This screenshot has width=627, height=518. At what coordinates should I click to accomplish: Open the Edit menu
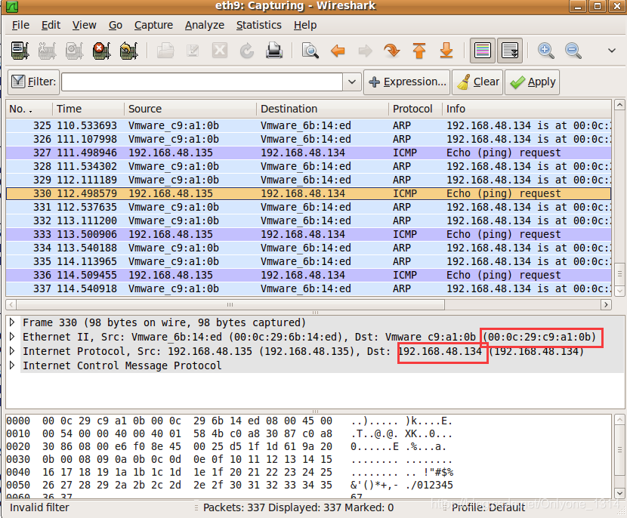(x=51, y=25)
